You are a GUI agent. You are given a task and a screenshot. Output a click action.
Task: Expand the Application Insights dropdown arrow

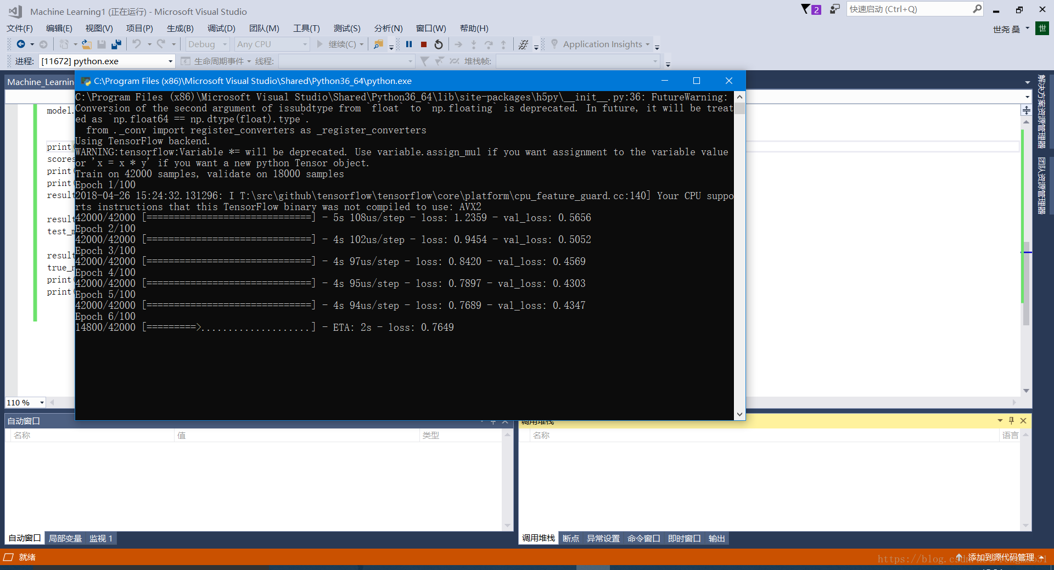[648, 44]
